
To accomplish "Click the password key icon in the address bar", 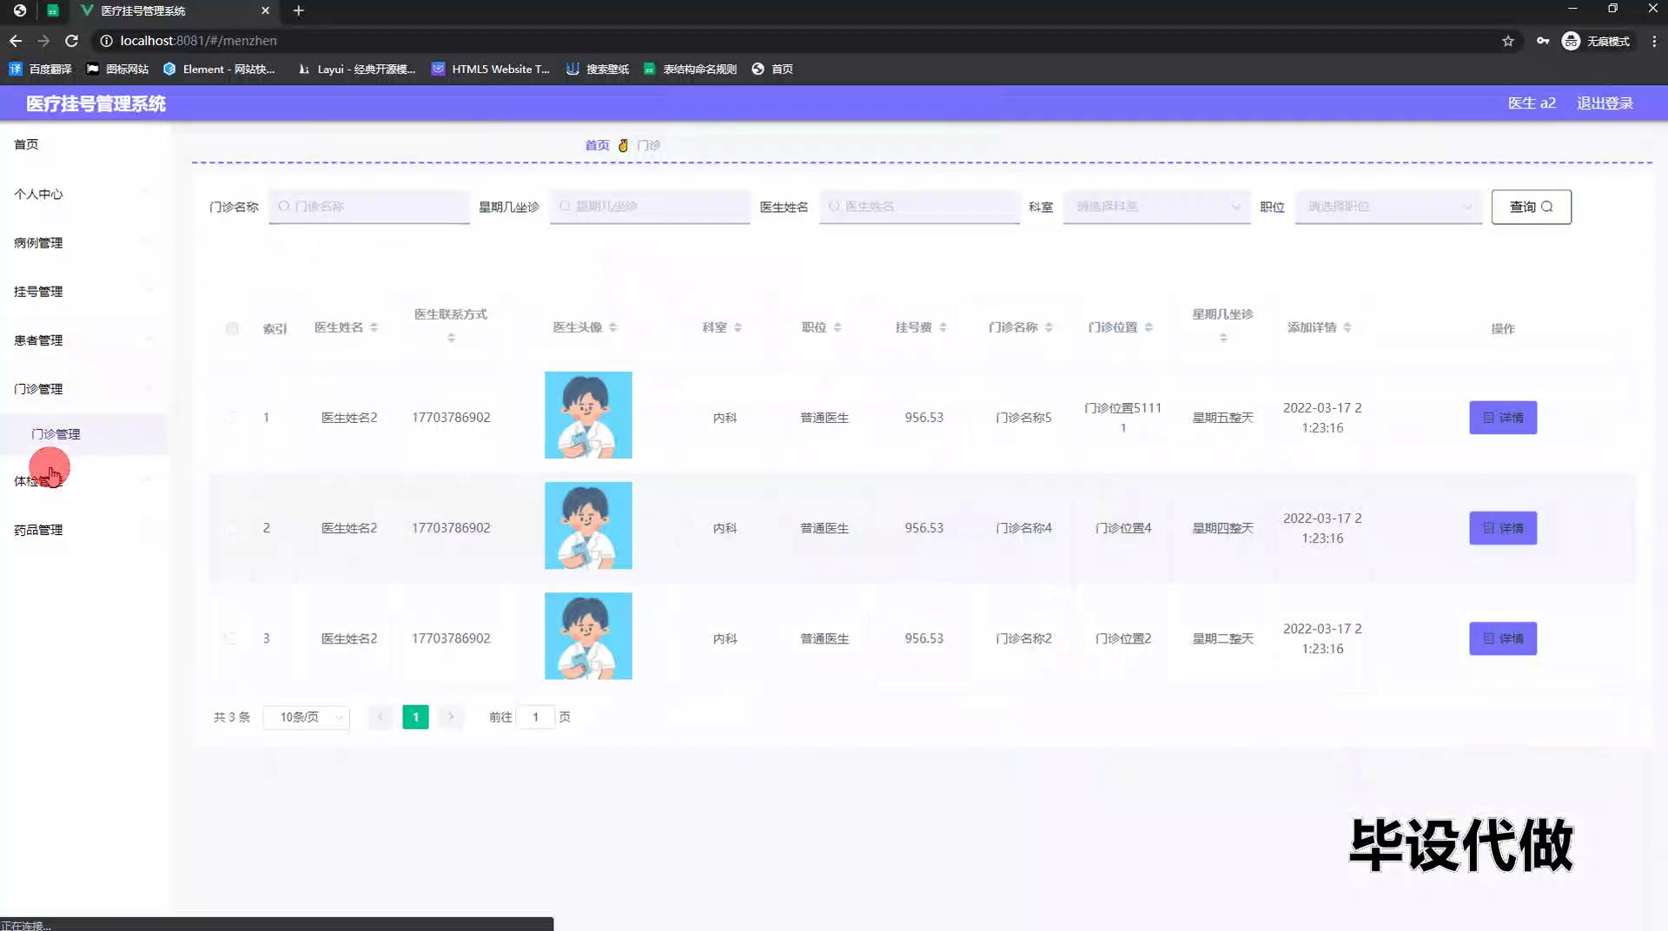I will click(x=1543, y=41).
